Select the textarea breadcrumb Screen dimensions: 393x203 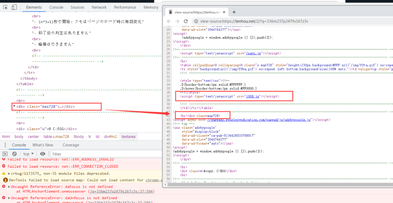click(x=128, y=136)
